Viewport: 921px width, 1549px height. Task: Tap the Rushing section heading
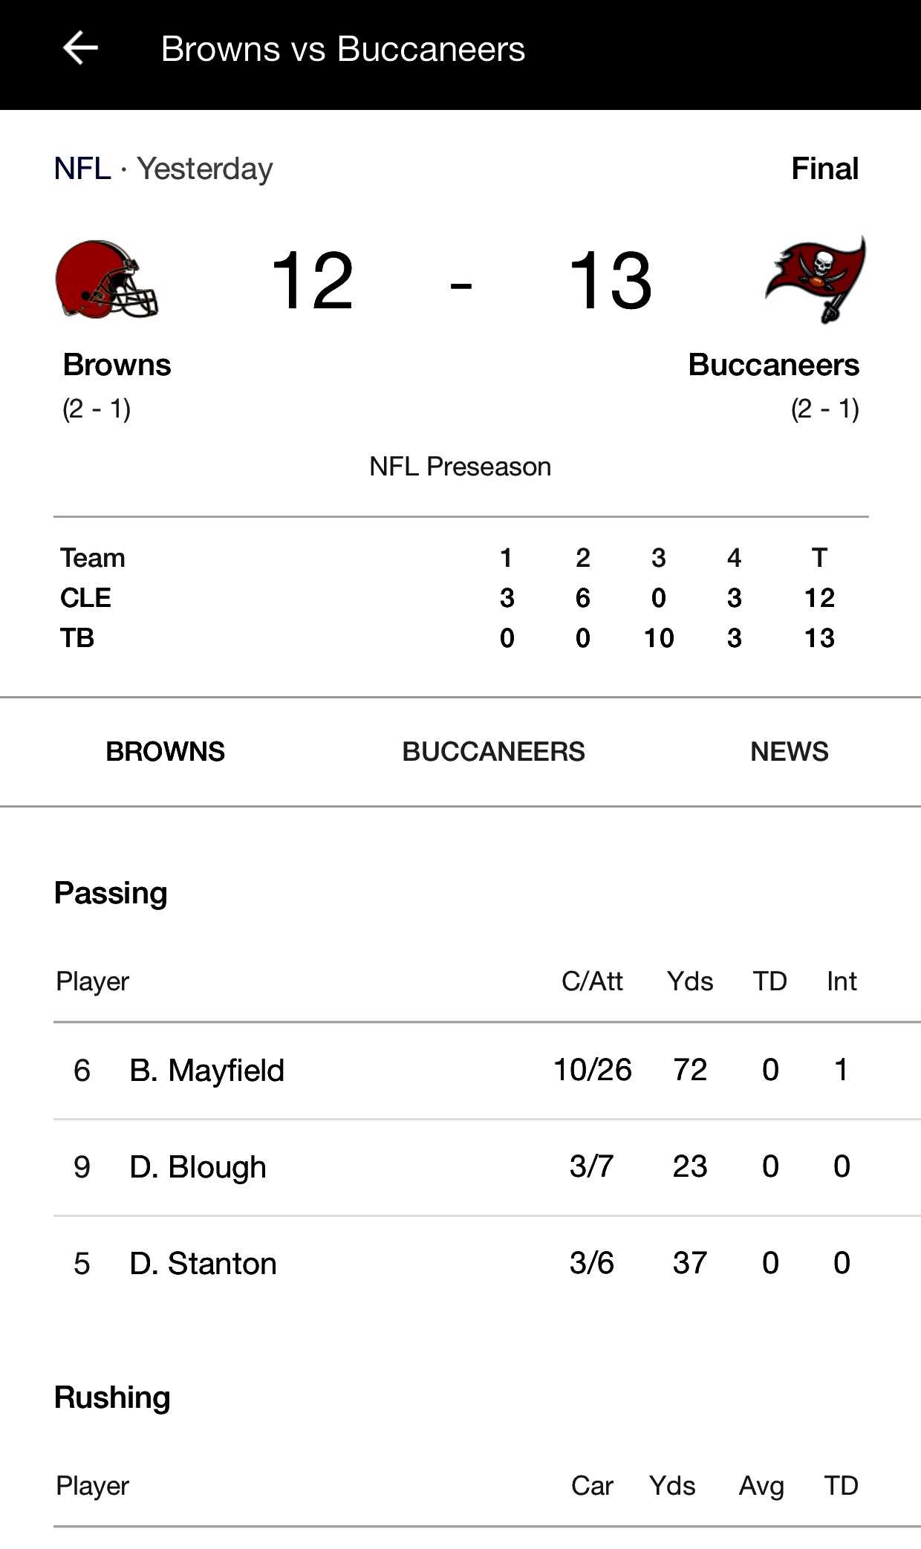click(x=112, y=1397)
